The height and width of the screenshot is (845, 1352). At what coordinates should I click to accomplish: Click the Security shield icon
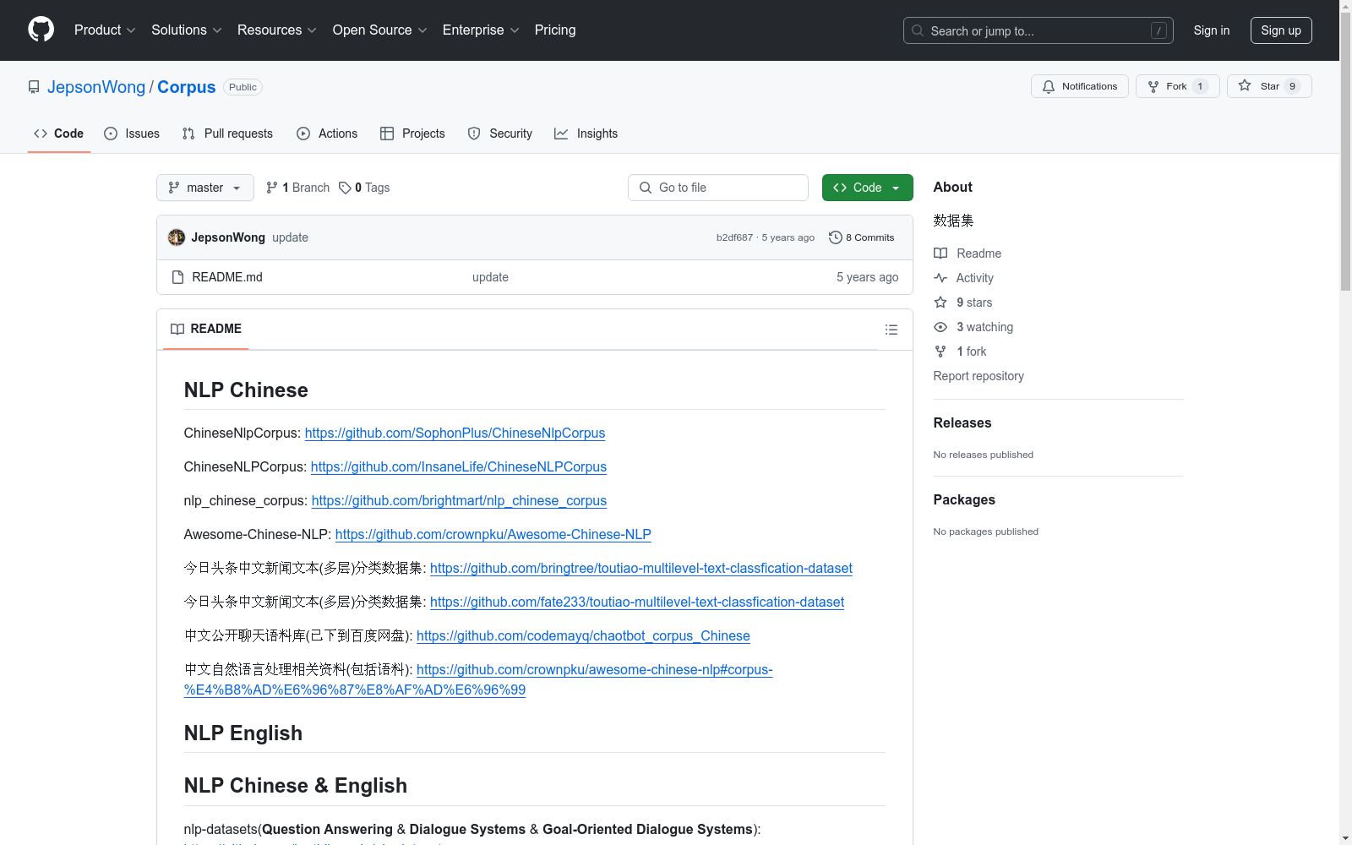pyautogui.click(x=474, y=134)
